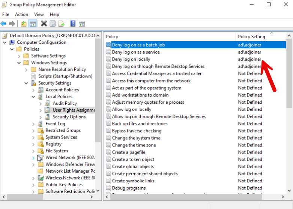293x209 pixels.
Task: Click the Software Settings folder icon
Action: [26, 55]
